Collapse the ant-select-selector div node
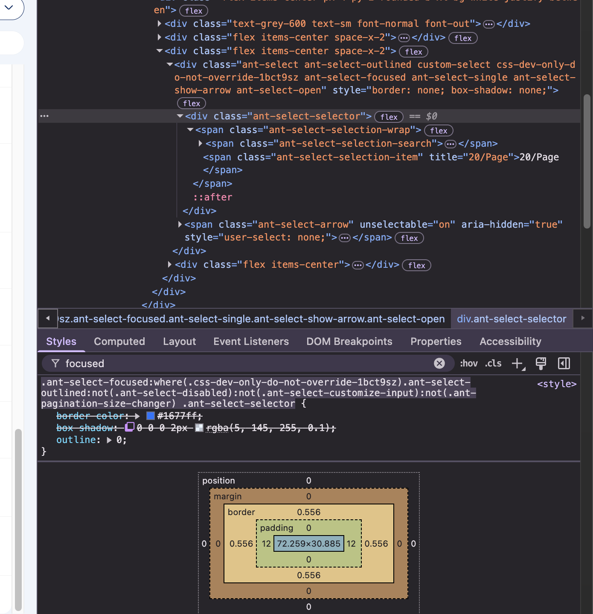The width and height of the screenshot is (593, 614). (x=180, y=116)
